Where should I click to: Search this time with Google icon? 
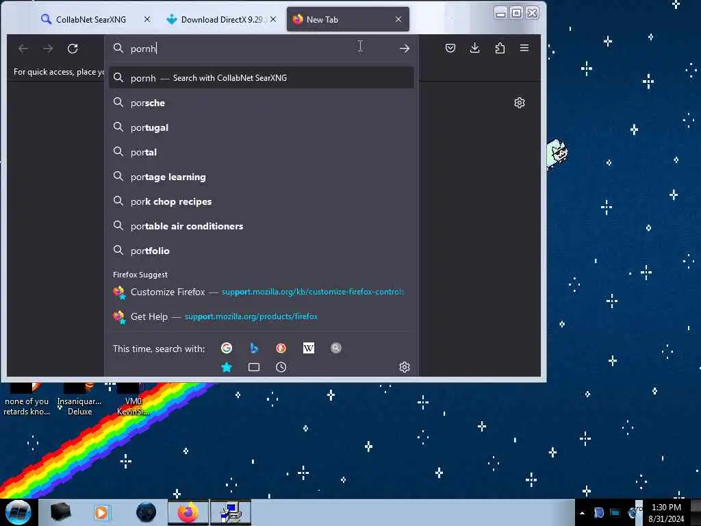click(227, 348)
